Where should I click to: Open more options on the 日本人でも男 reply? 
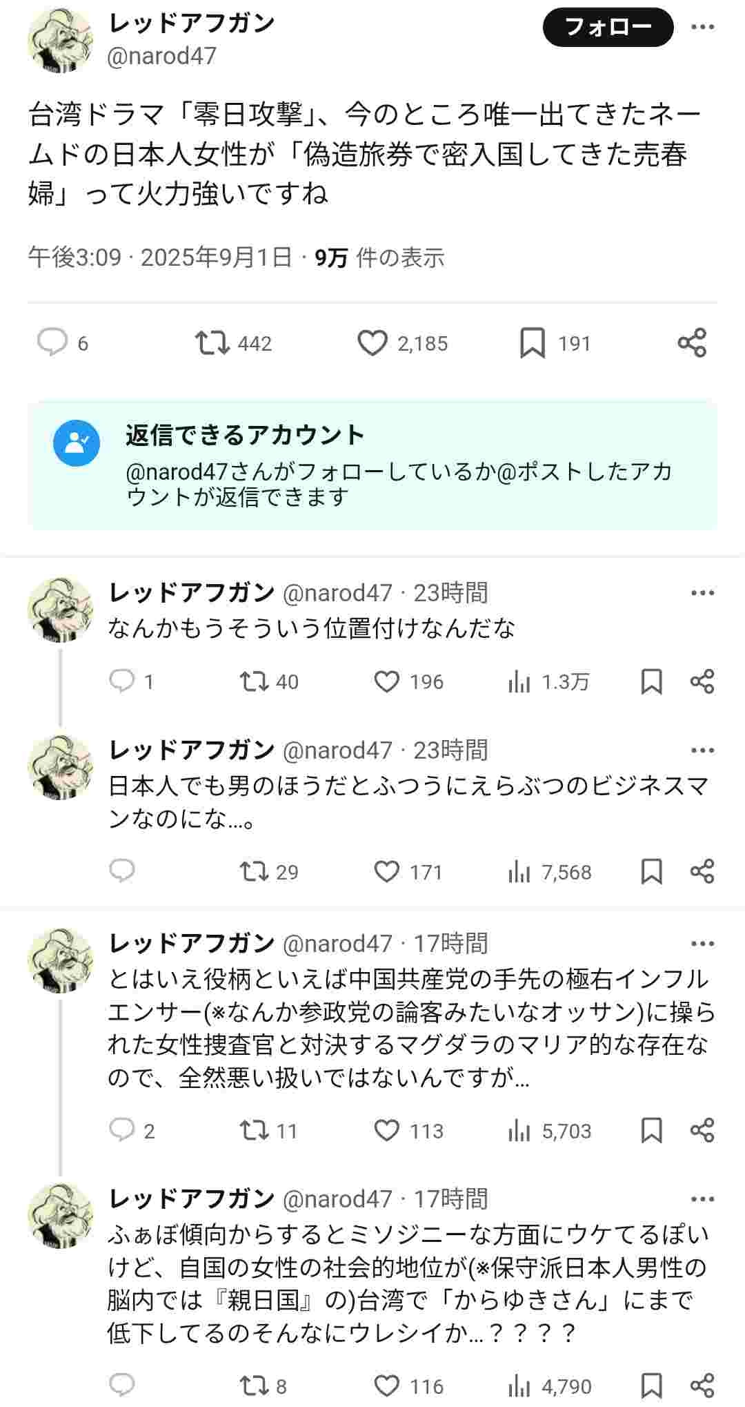point(702,750)
